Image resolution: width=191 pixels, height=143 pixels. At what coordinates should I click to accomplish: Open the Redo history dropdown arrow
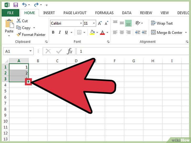click(x=41, y=5)
